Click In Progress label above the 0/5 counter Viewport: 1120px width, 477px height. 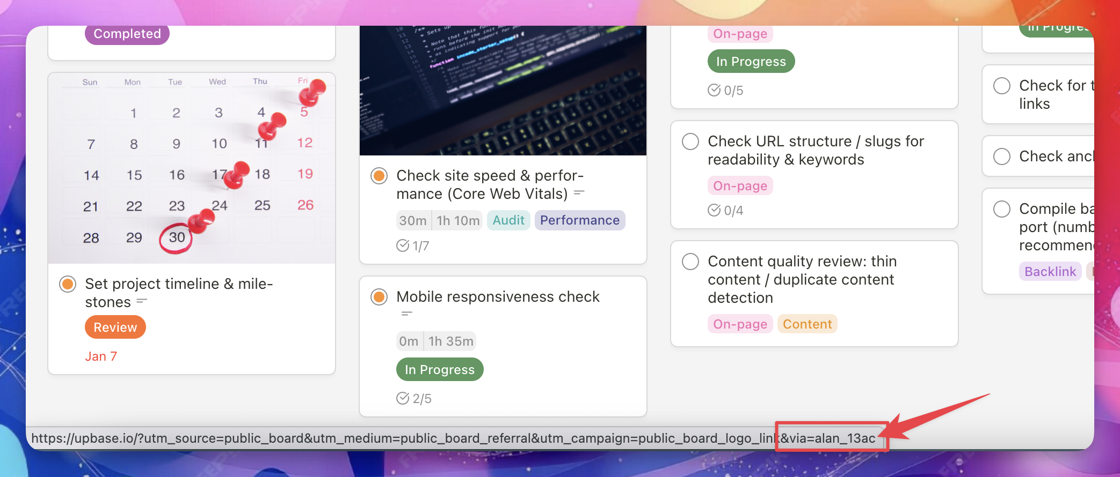pyautogui.click(x=751, y=62)
